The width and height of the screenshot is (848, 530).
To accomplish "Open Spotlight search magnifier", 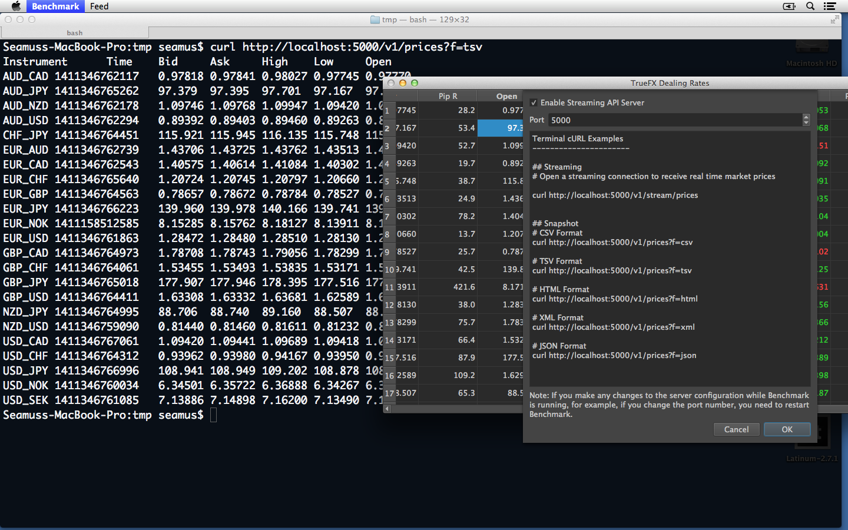I will [810, 6].
